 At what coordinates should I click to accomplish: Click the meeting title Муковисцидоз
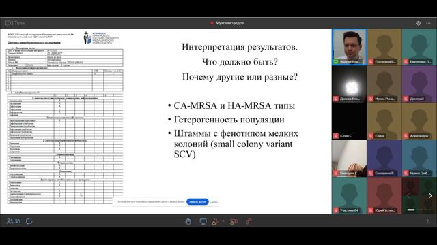229,23
